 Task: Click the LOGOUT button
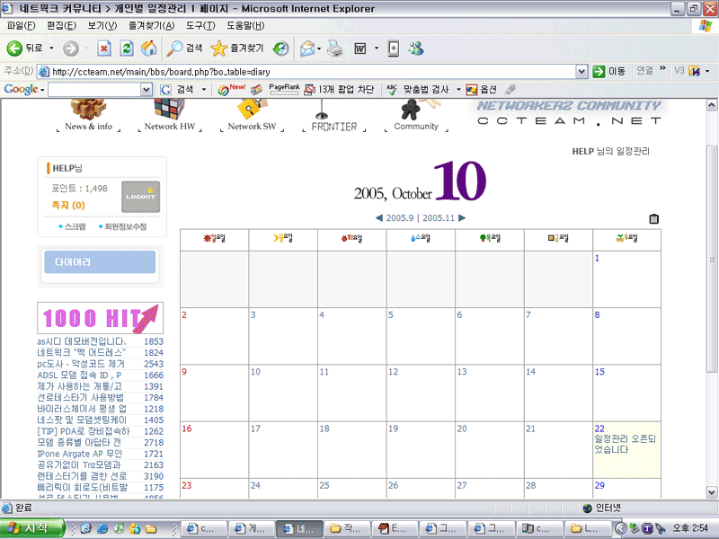pos(140,197)
